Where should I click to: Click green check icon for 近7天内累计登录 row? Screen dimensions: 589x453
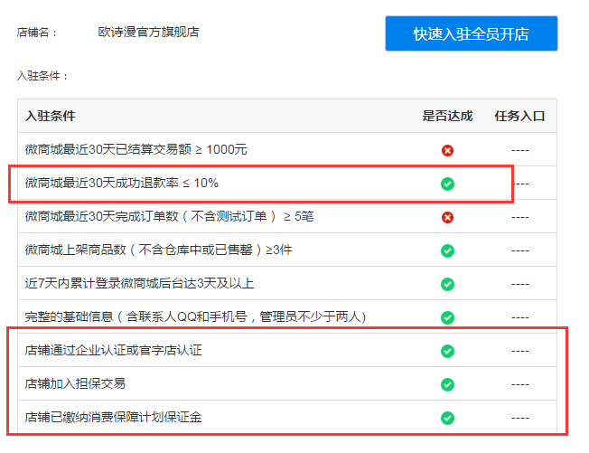[447, 284]
